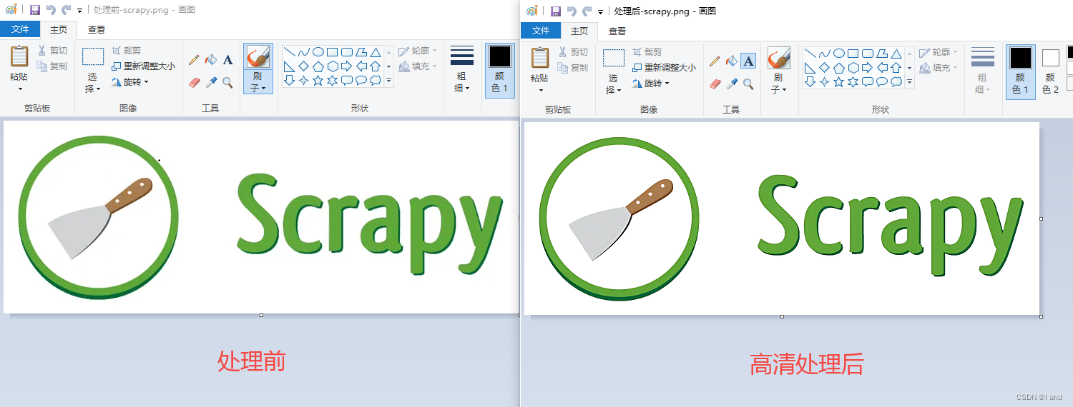Click the bottom-right canvas resize handle in 处理后

(1041, 316)
